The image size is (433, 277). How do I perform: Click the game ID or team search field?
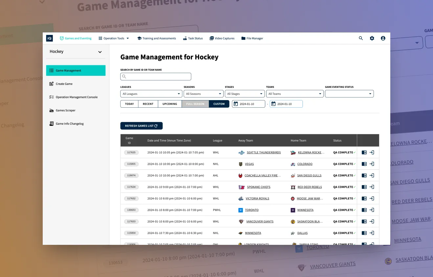156,76
